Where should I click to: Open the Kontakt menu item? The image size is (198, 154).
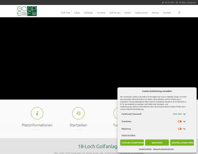(x=167, y=13)
